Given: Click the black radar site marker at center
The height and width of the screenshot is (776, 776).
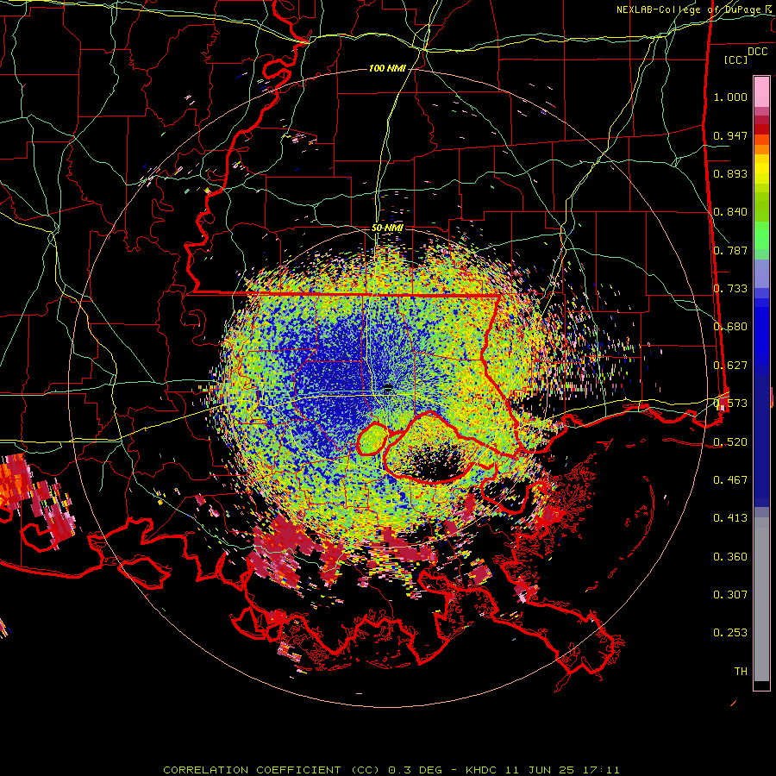Looking at the screenshot, I should pyautogui.click(x=388, y=387).
